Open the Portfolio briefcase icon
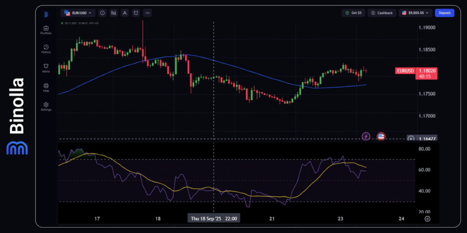The image size is (467, 233). (46, 28)
